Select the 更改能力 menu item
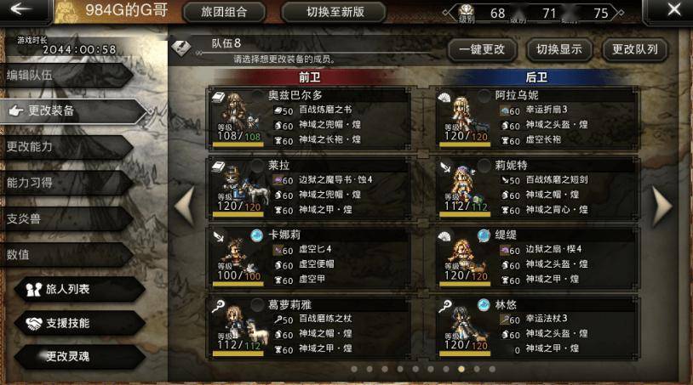693x385 pixels. (x=66, y=146)
